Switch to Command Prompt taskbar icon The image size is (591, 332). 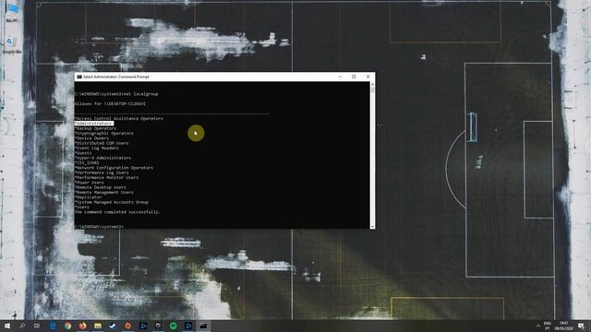pos(203,326)
